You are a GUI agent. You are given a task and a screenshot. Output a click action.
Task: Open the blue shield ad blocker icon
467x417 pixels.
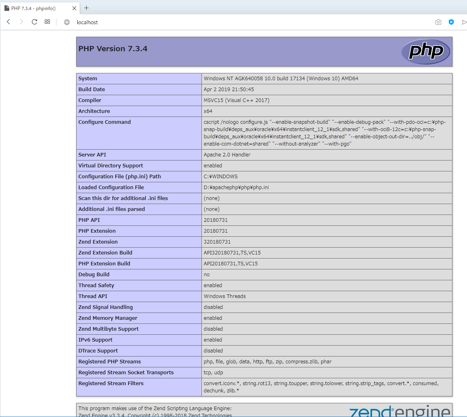tap(451, 22)
